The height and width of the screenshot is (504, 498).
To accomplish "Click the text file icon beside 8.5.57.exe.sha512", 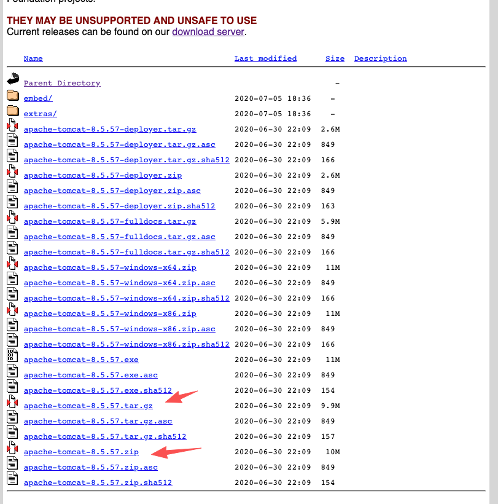I will [12, 387].
